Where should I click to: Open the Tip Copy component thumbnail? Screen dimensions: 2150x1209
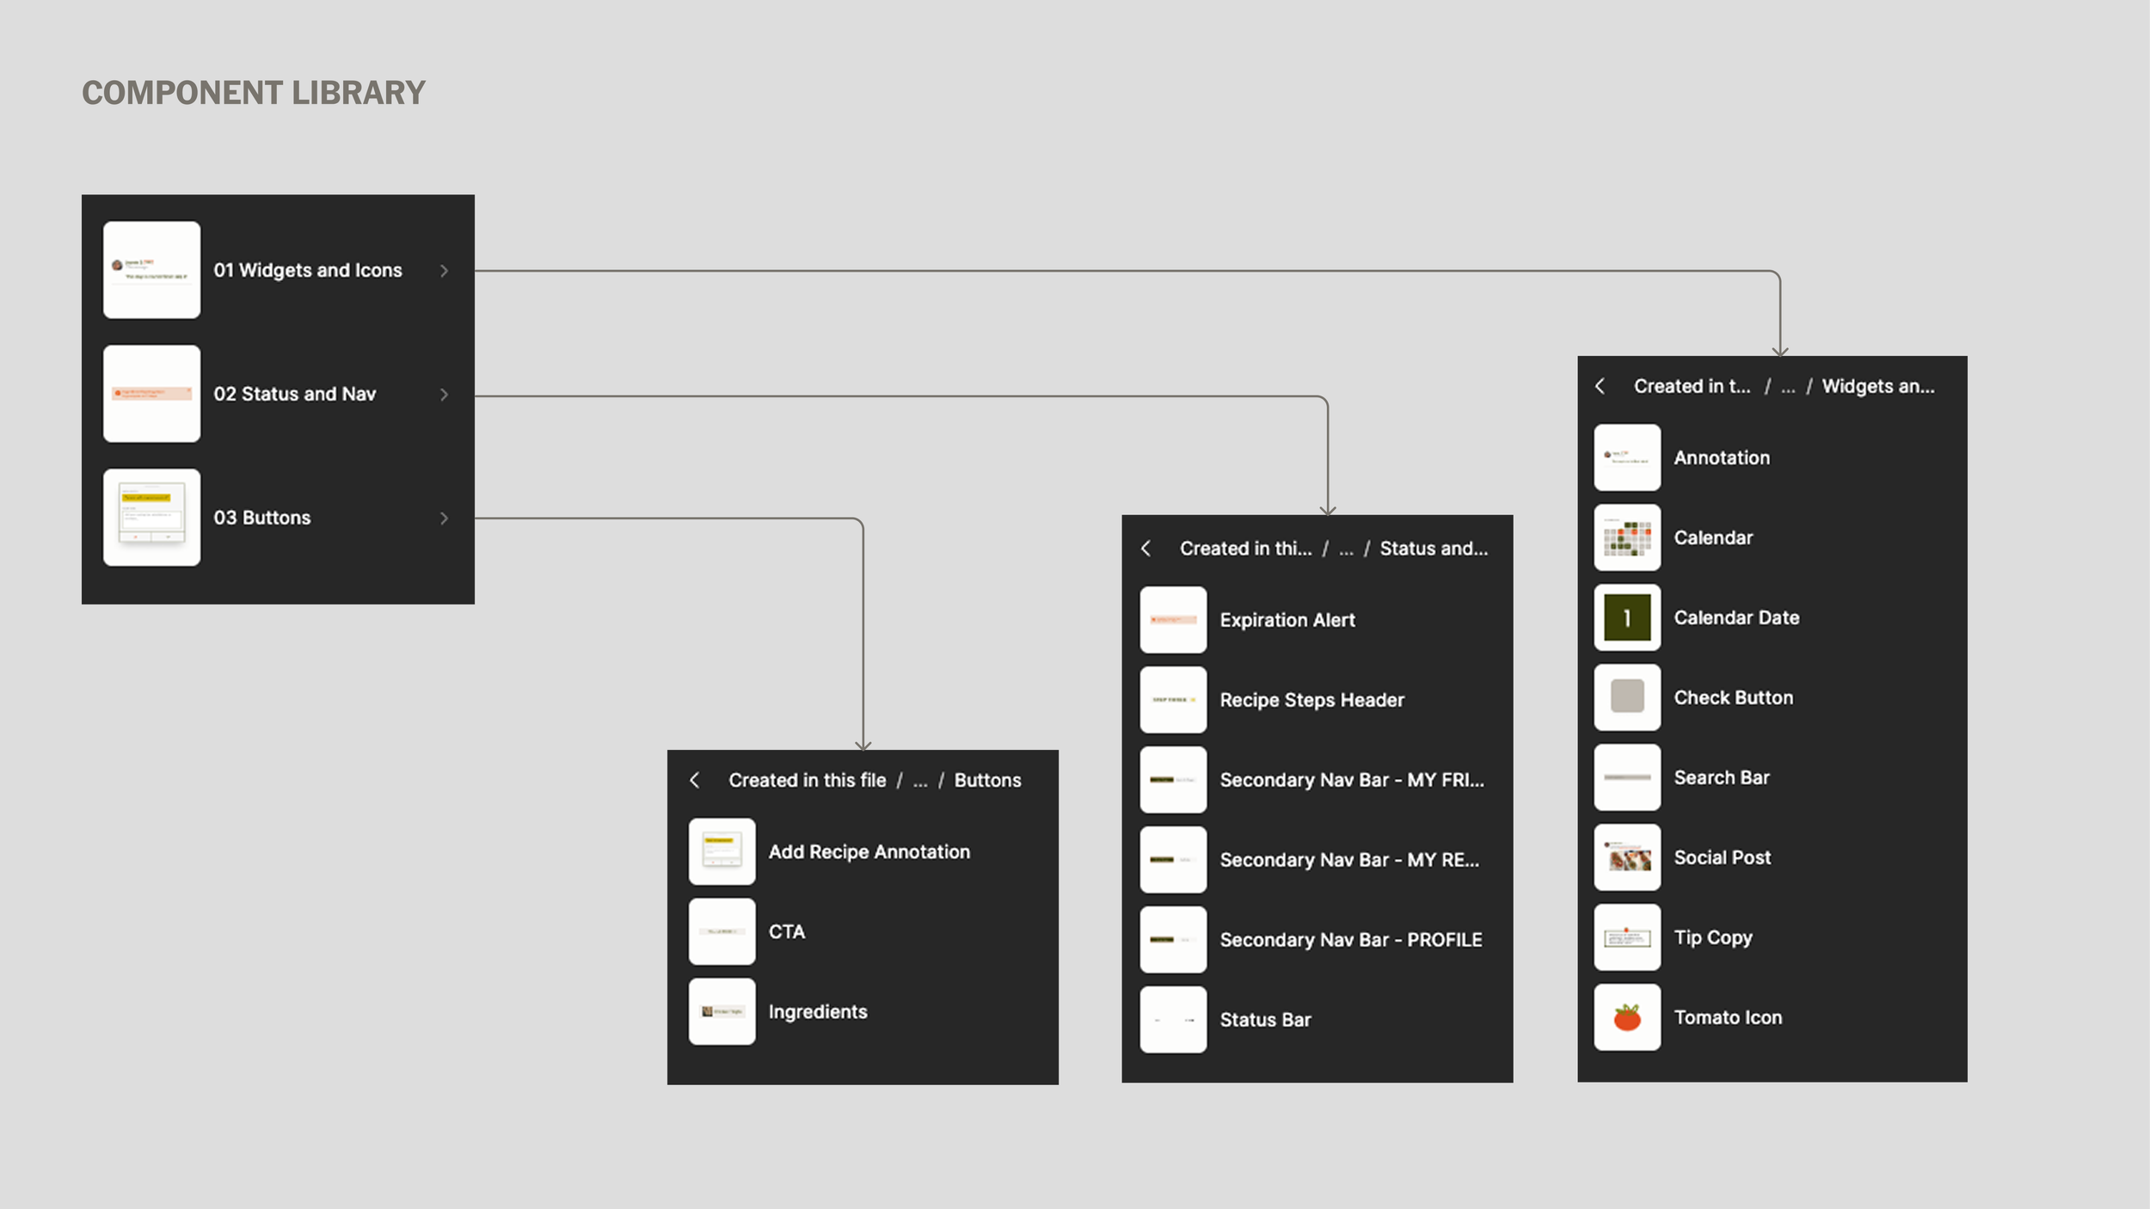point(1626,937)
